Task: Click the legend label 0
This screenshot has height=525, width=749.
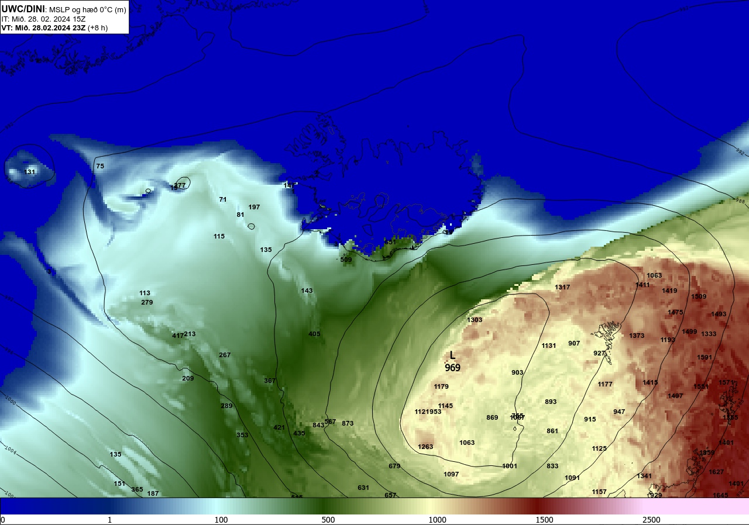Action: (x=2, y=520)
